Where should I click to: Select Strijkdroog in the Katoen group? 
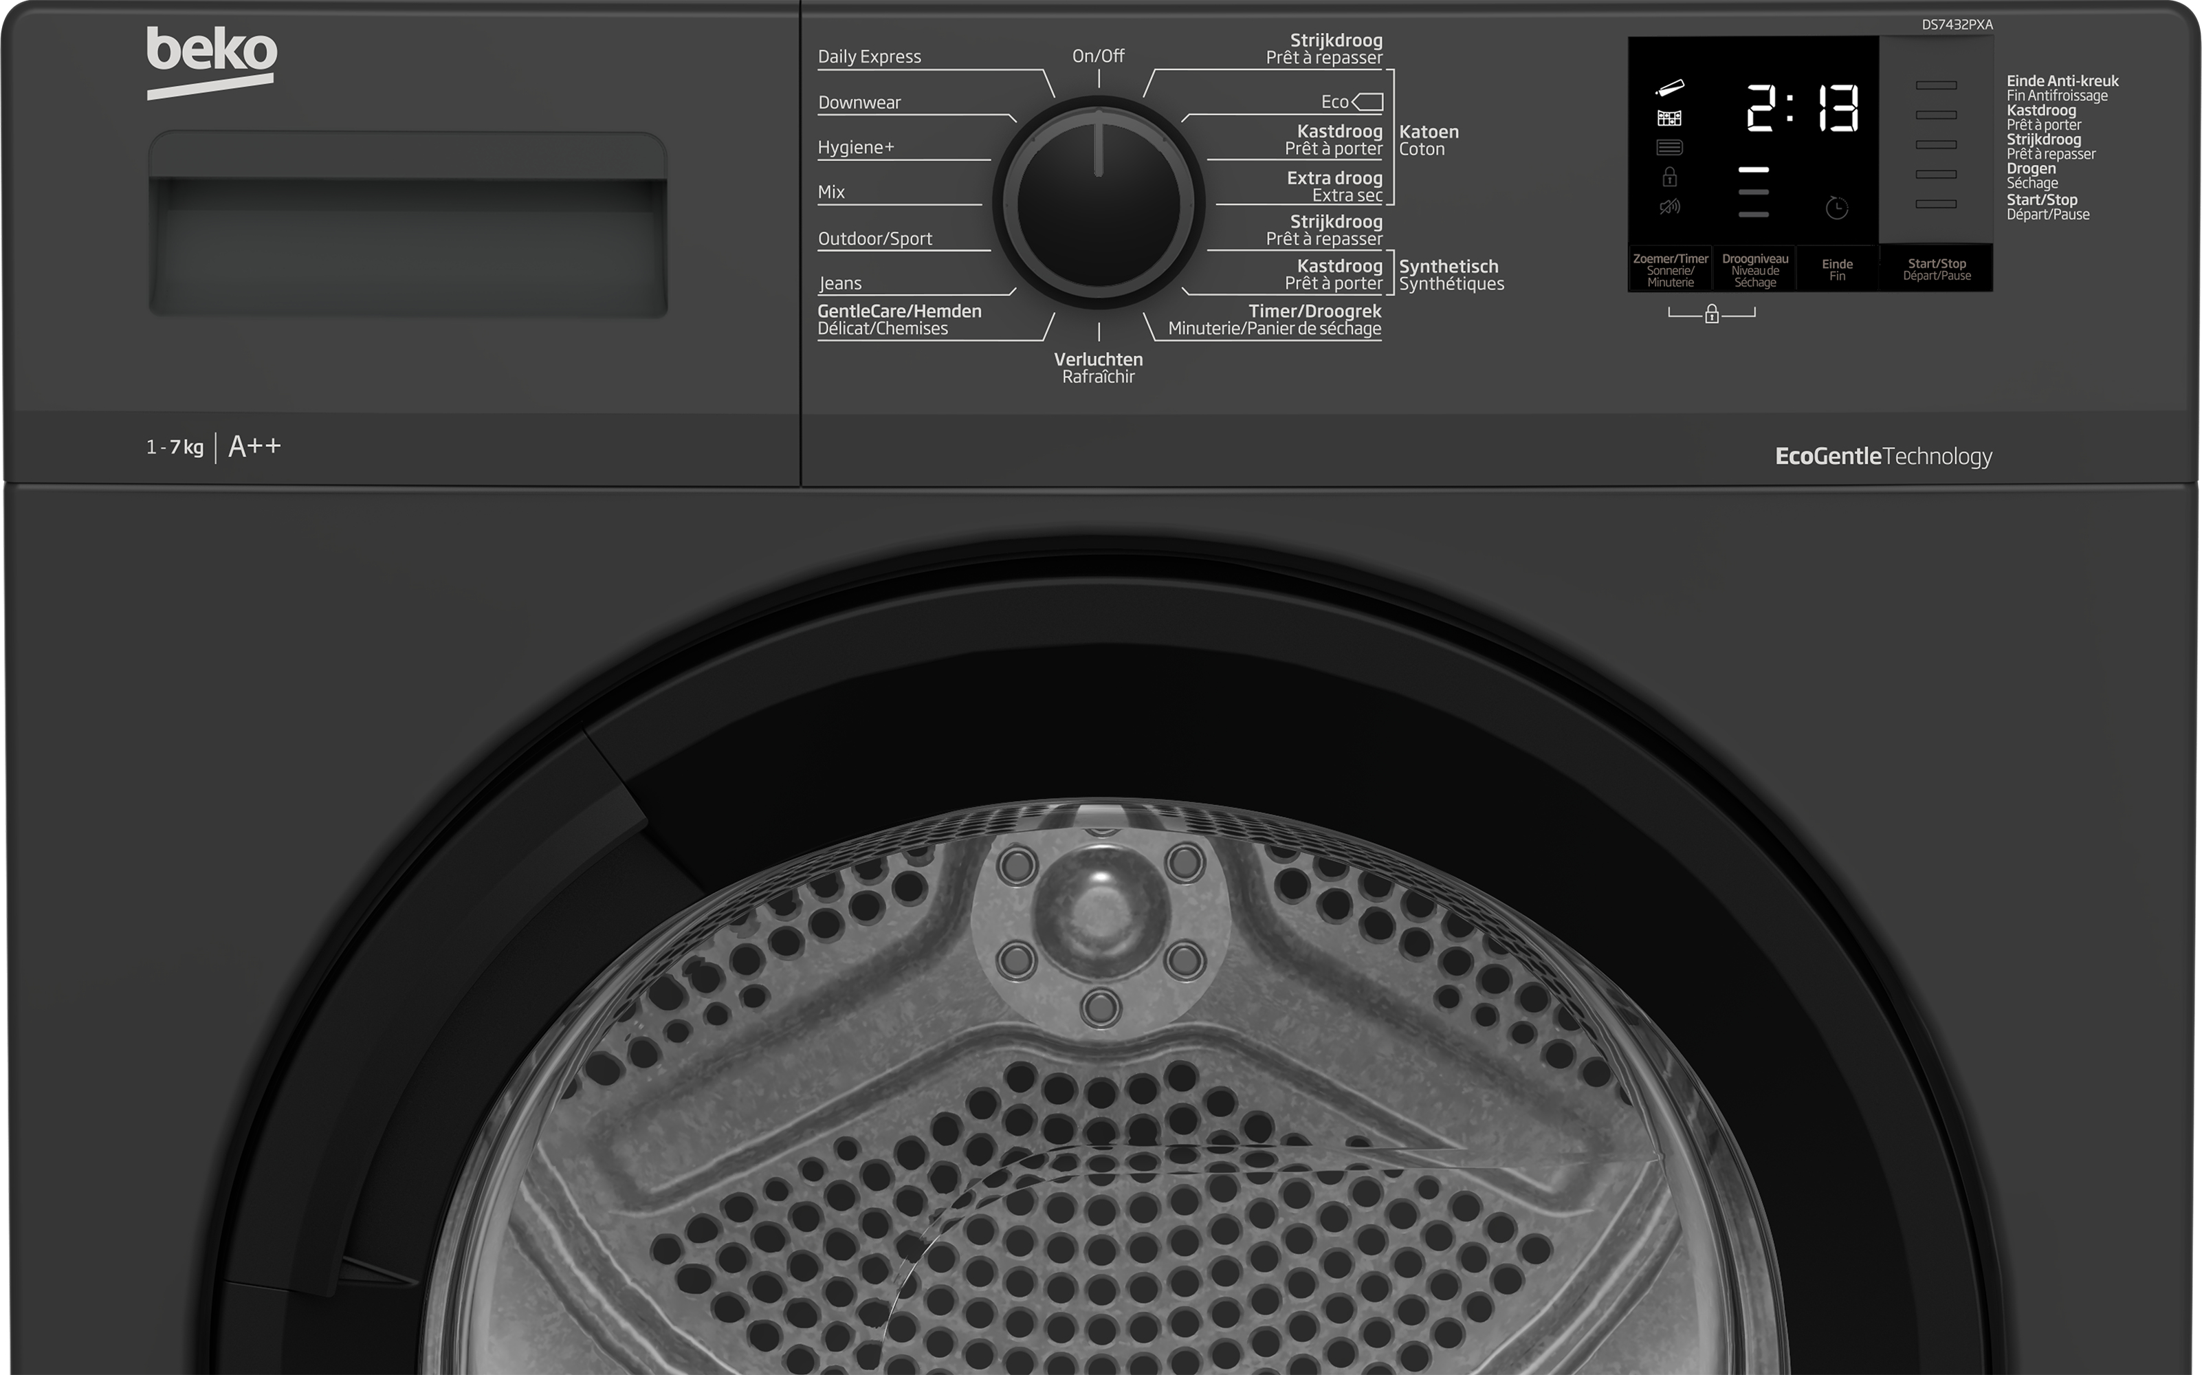click(1324, 48)
